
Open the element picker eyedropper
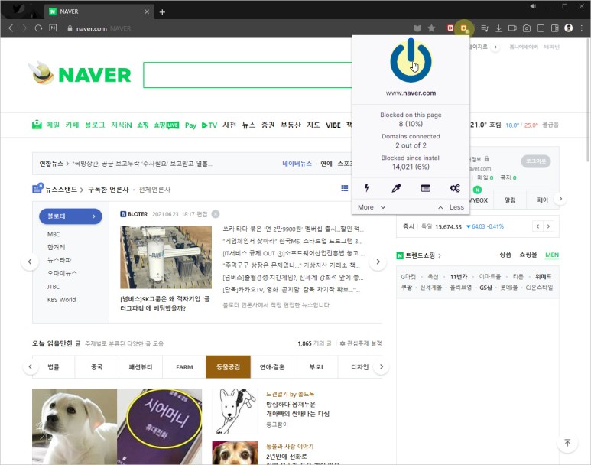point(396,188)
